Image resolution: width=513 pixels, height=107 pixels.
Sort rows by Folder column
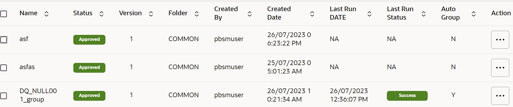tap(196, 14)
